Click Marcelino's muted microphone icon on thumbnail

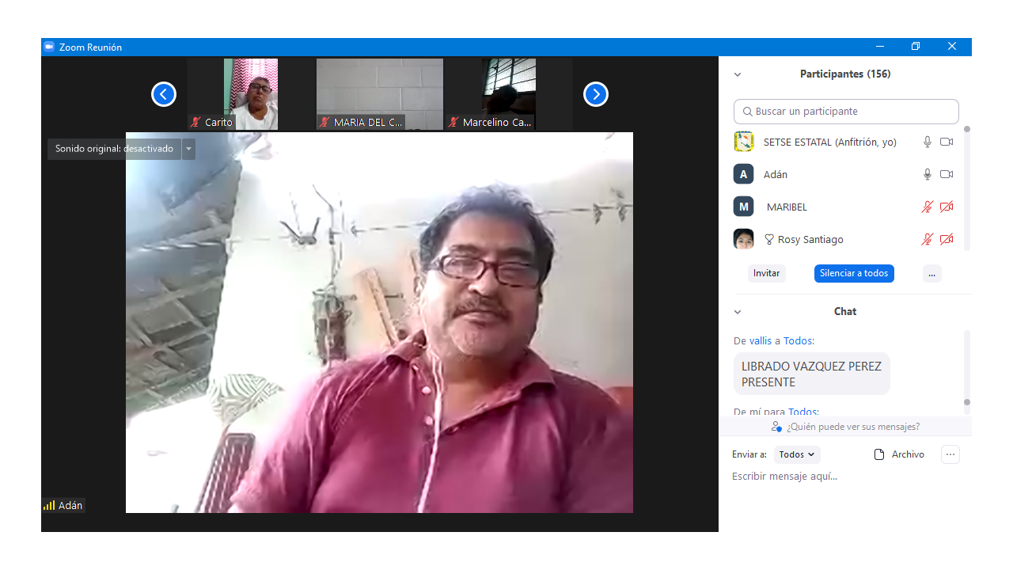point(453,122)
